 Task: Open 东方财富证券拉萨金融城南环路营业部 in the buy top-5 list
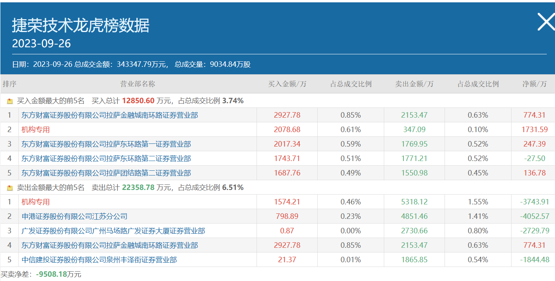click(x=110, y=115)
